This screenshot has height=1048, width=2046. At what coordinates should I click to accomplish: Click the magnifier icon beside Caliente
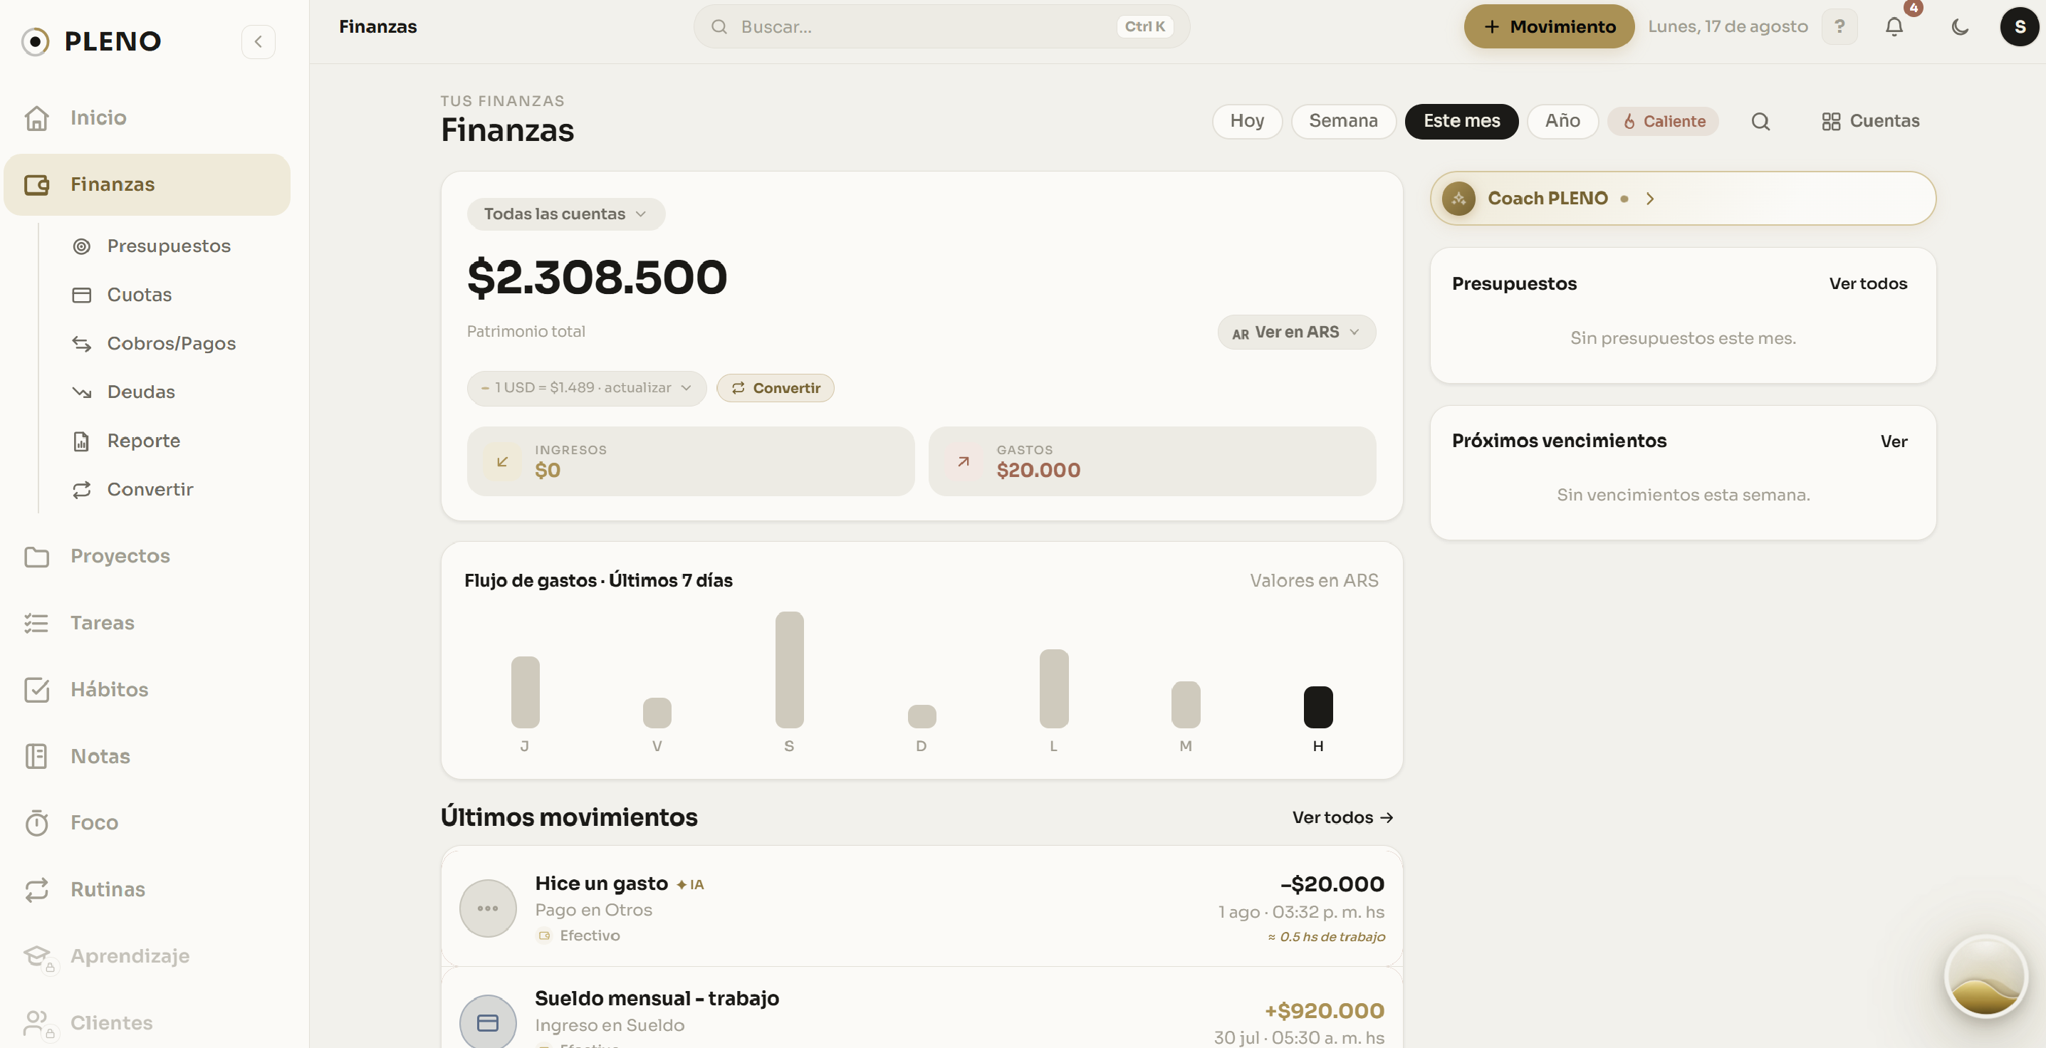coord(1760,122)
